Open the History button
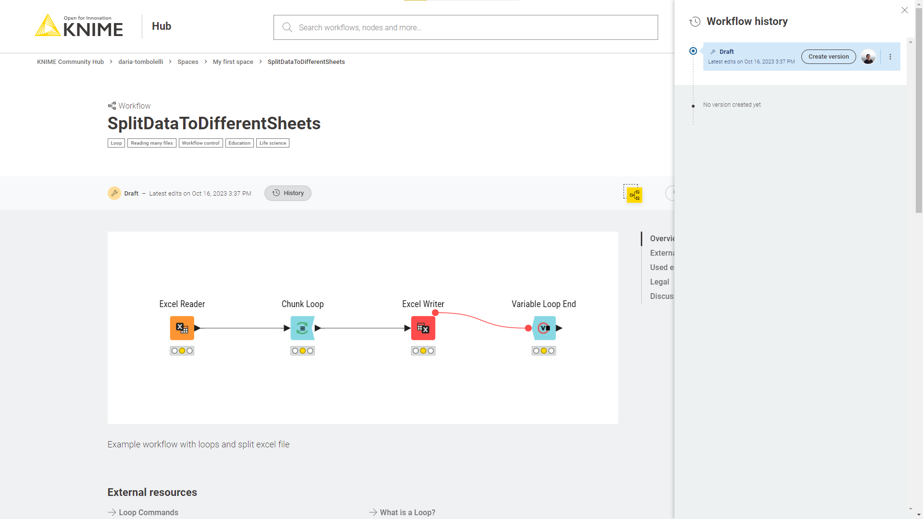Image resolution: width=923 pixels, height=519 pixels. (x=288, y=193)
